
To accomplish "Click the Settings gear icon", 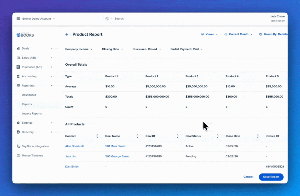I will coord(18,123).
